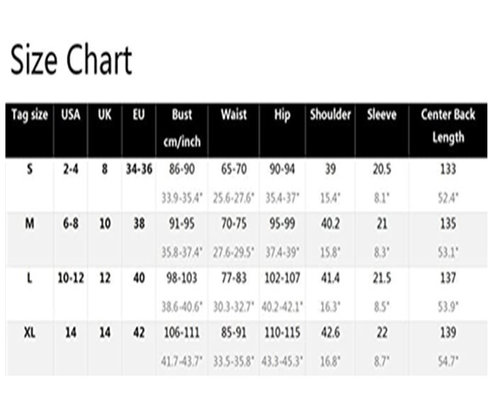Image resolution: width=488 pixels, height=401 pixels.
Task: Click the center back length 133
Action: [448, 170]
